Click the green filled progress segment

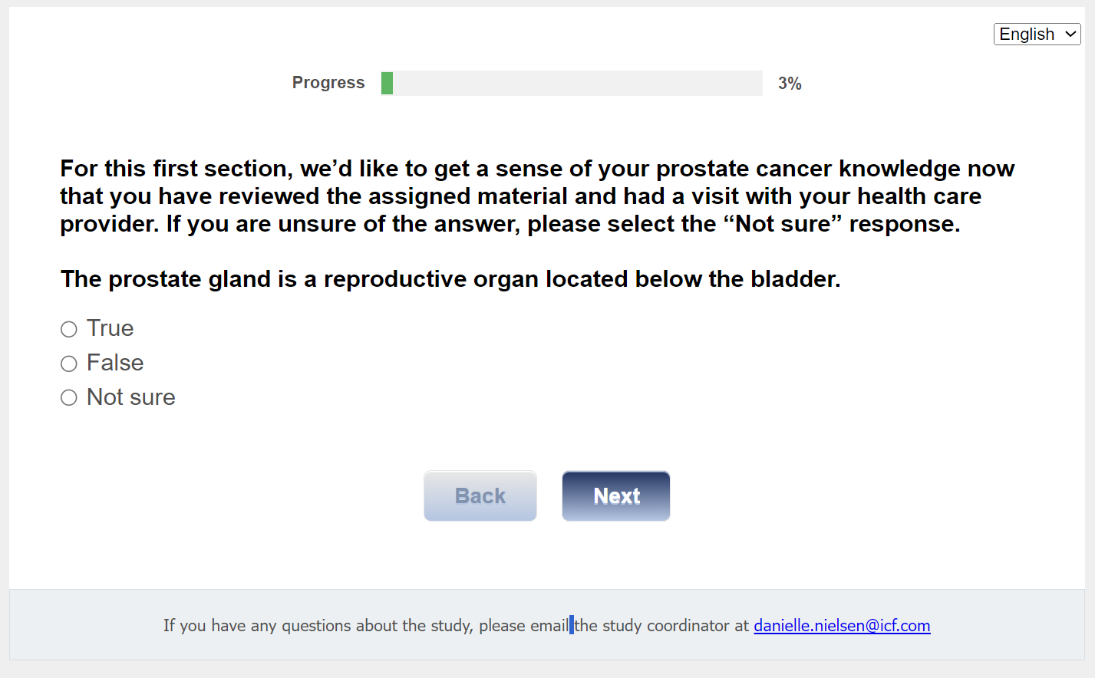coord(388,83)
